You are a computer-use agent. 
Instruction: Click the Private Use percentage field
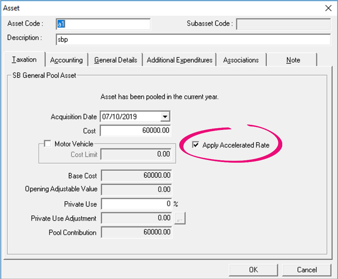[136, 204]
